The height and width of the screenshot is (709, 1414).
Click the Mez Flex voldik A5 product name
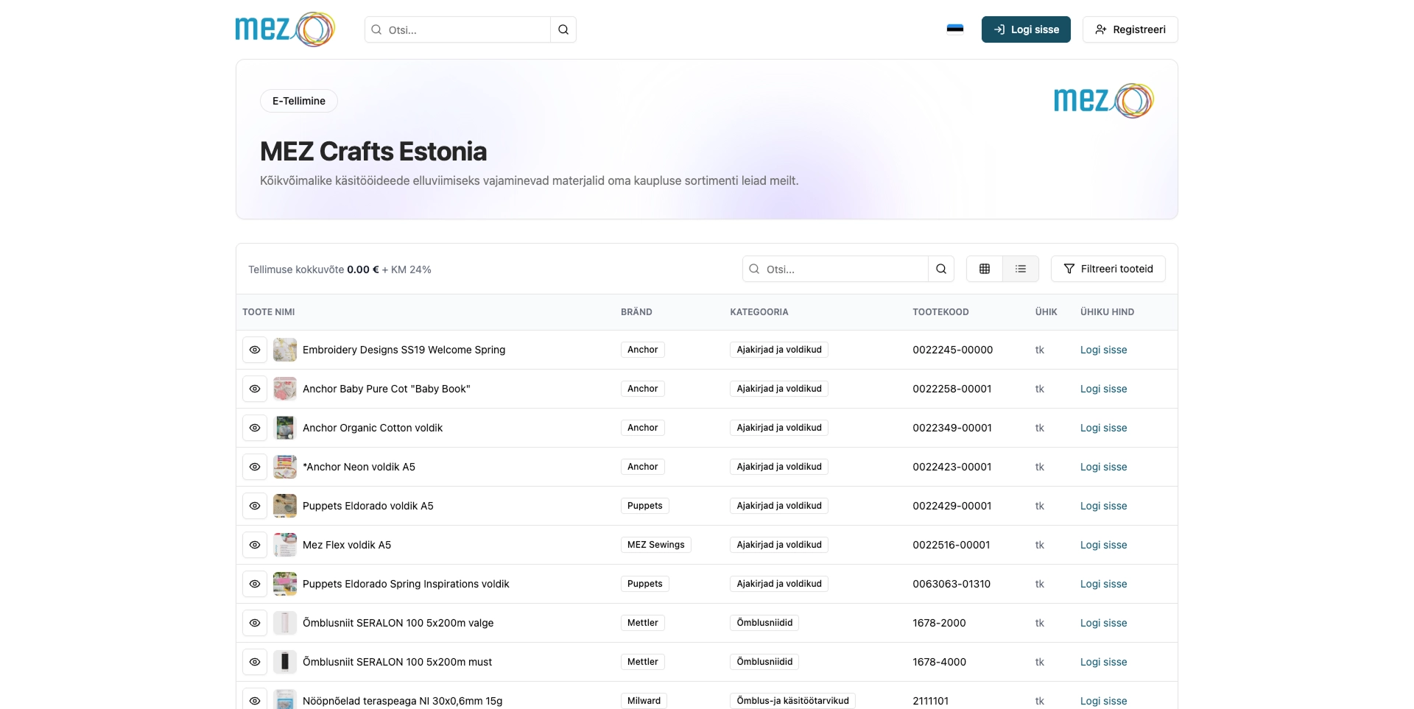[347, 545]
